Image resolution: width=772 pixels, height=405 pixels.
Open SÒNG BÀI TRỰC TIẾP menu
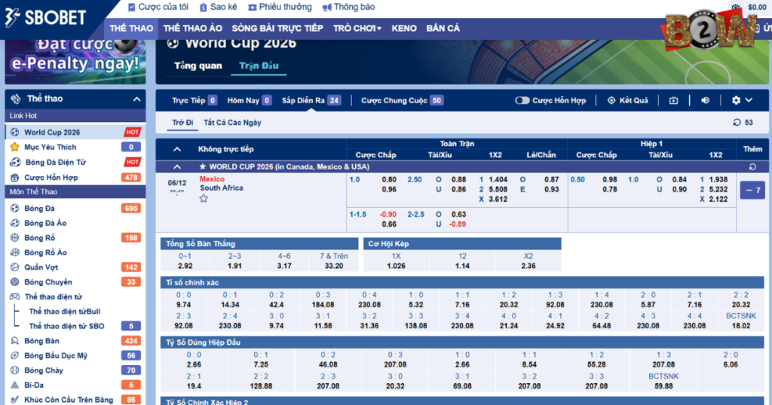pyautogui.click(x=277, y=29)
